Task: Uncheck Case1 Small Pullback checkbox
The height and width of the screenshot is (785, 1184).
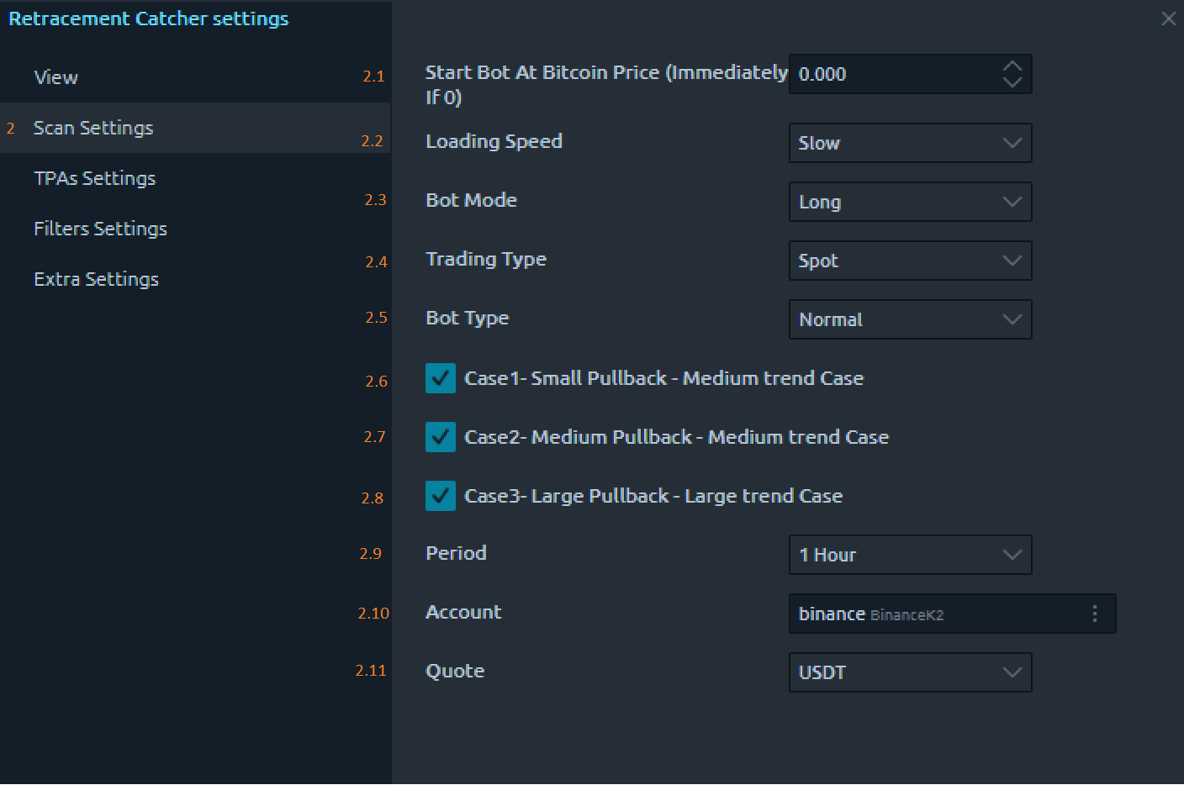Action: [x=441, y=378]
